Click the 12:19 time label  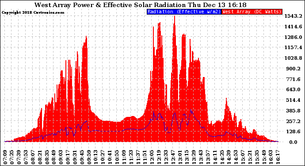159,157
